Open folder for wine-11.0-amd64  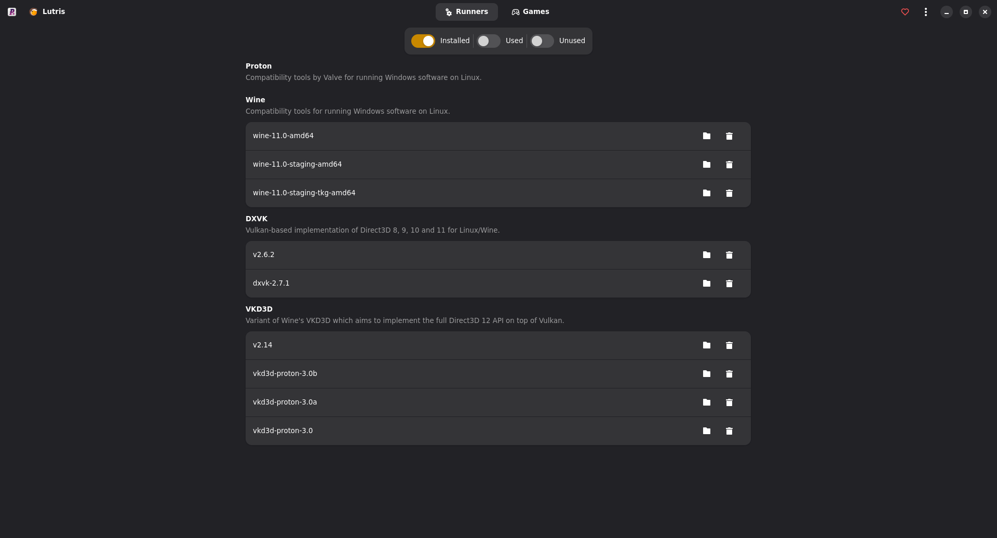click(706, 136)
